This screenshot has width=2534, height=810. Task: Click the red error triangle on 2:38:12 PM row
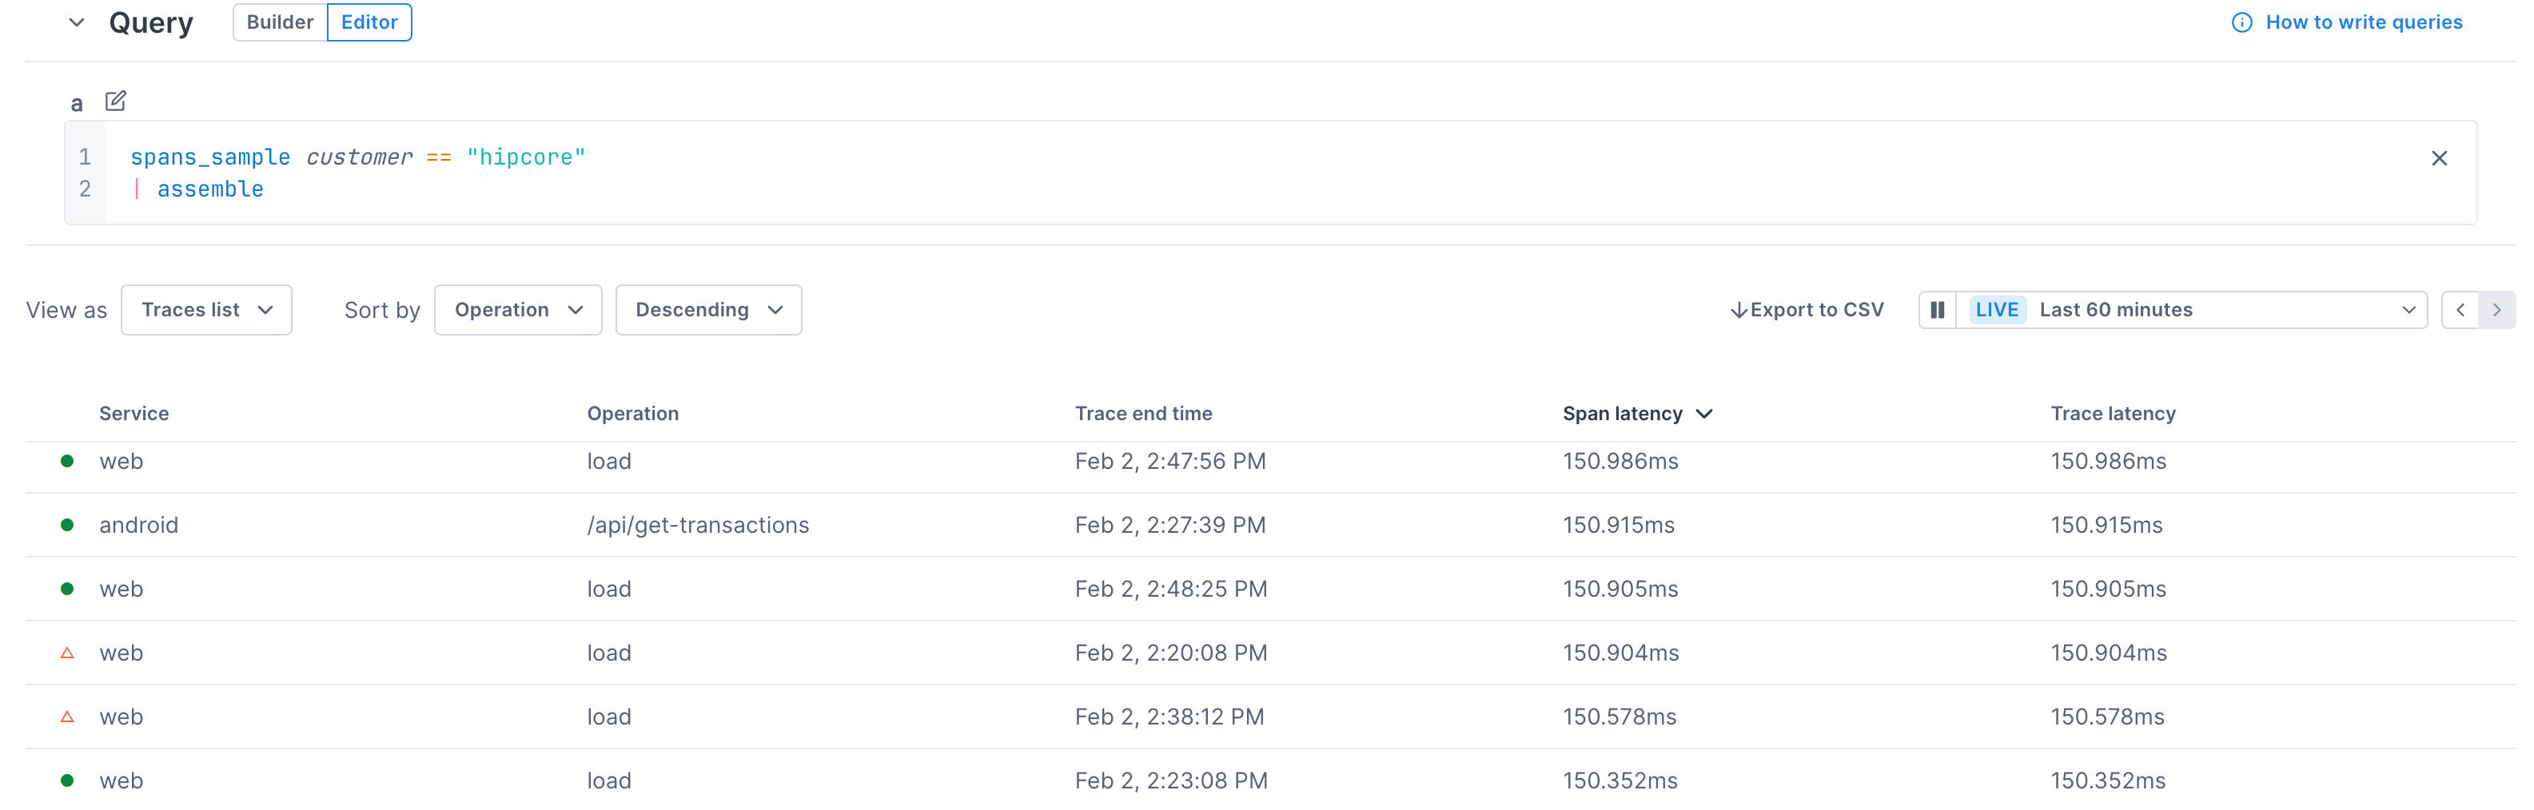point(67,717)
